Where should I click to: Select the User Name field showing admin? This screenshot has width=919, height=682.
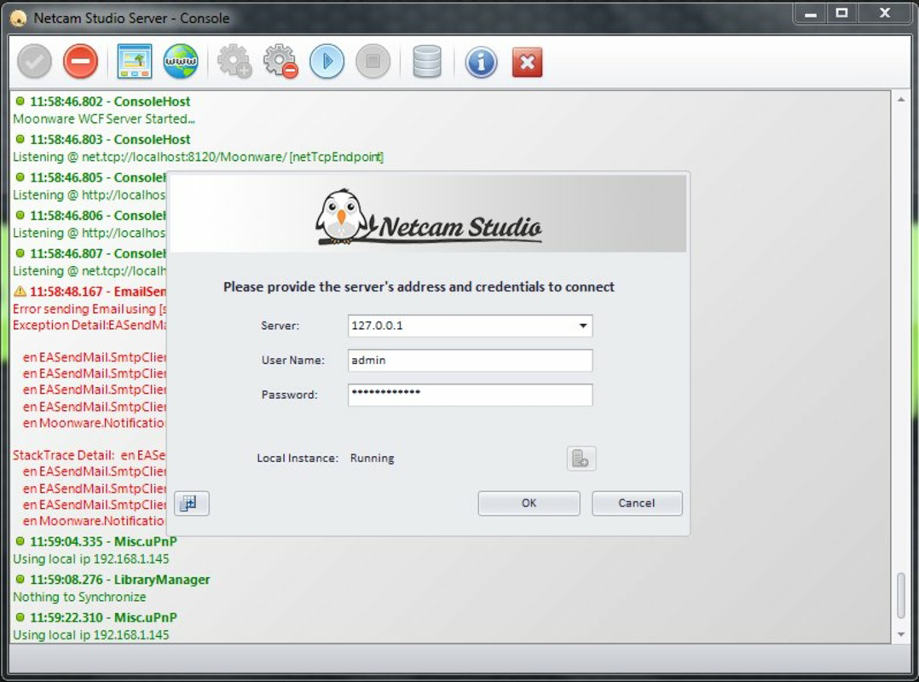(469, 360)
